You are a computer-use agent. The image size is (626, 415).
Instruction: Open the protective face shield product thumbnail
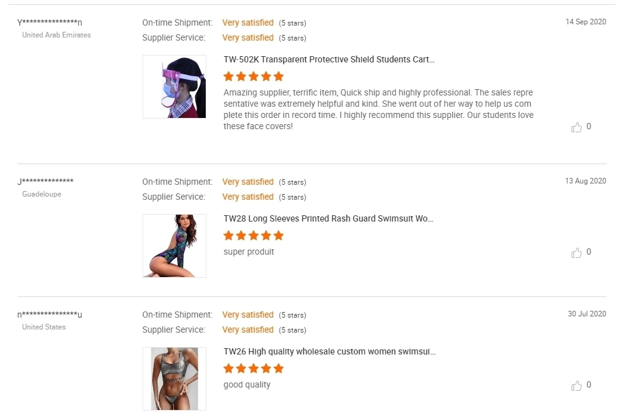coord(174,87)
